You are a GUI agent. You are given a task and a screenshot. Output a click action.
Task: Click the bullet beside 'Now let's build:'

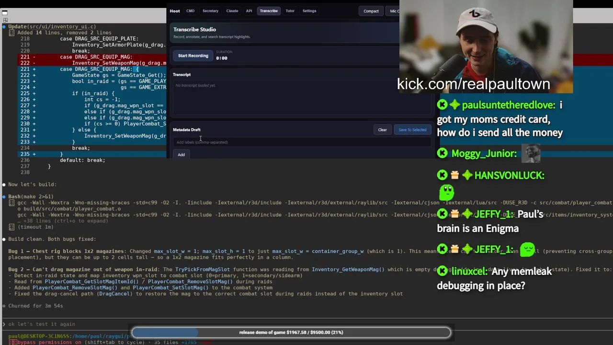tap(4, 184)
